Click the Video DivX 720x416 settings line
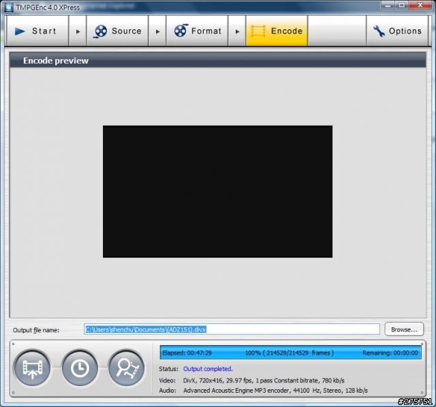The height and width of the screenshot is (407, 436). point(251,380)
